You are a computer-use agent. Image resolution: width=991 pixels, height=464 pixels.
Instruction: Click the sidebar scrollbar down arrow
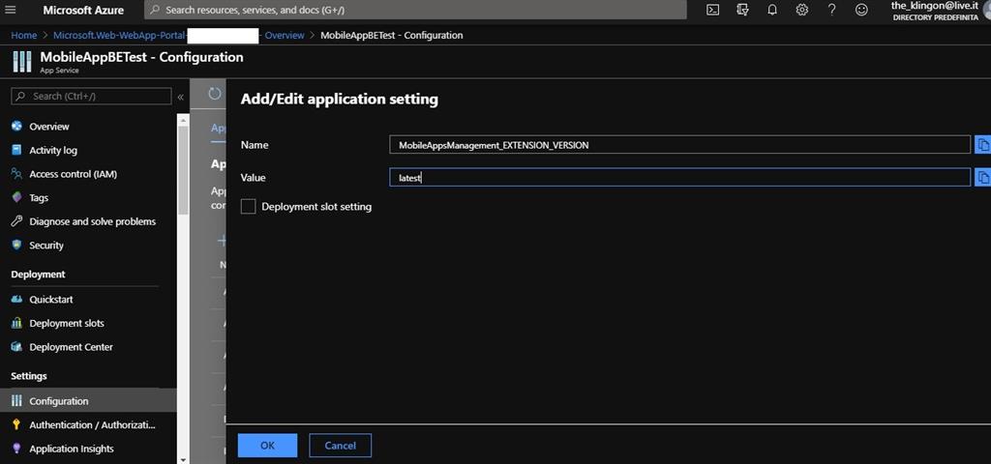[x=183, y=459]
